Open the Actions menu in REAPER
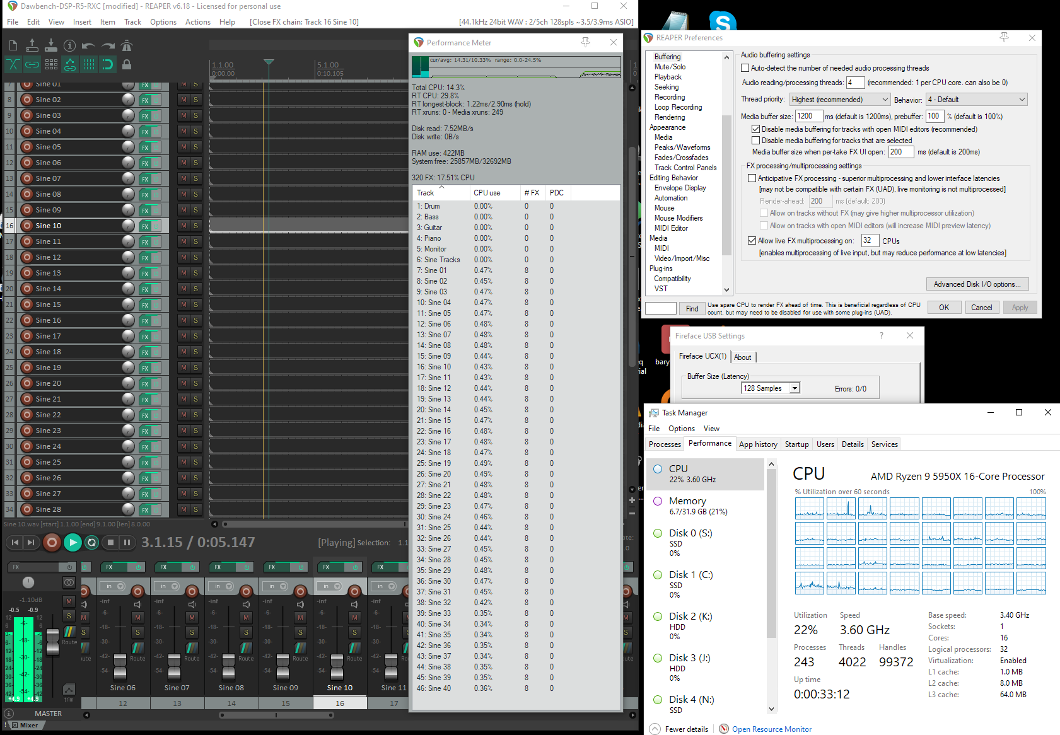This screenshot has width=1060, height=735. 197,22
